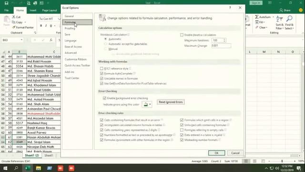Viewport: 305px width, 172px height.
Task: Show hidden system tray icons chevron
Action: [x=266, y=168]
